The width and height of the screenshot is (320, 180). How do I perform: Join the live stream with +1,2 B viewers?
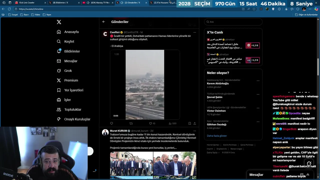pyautogui.click(x=252, y=60)
